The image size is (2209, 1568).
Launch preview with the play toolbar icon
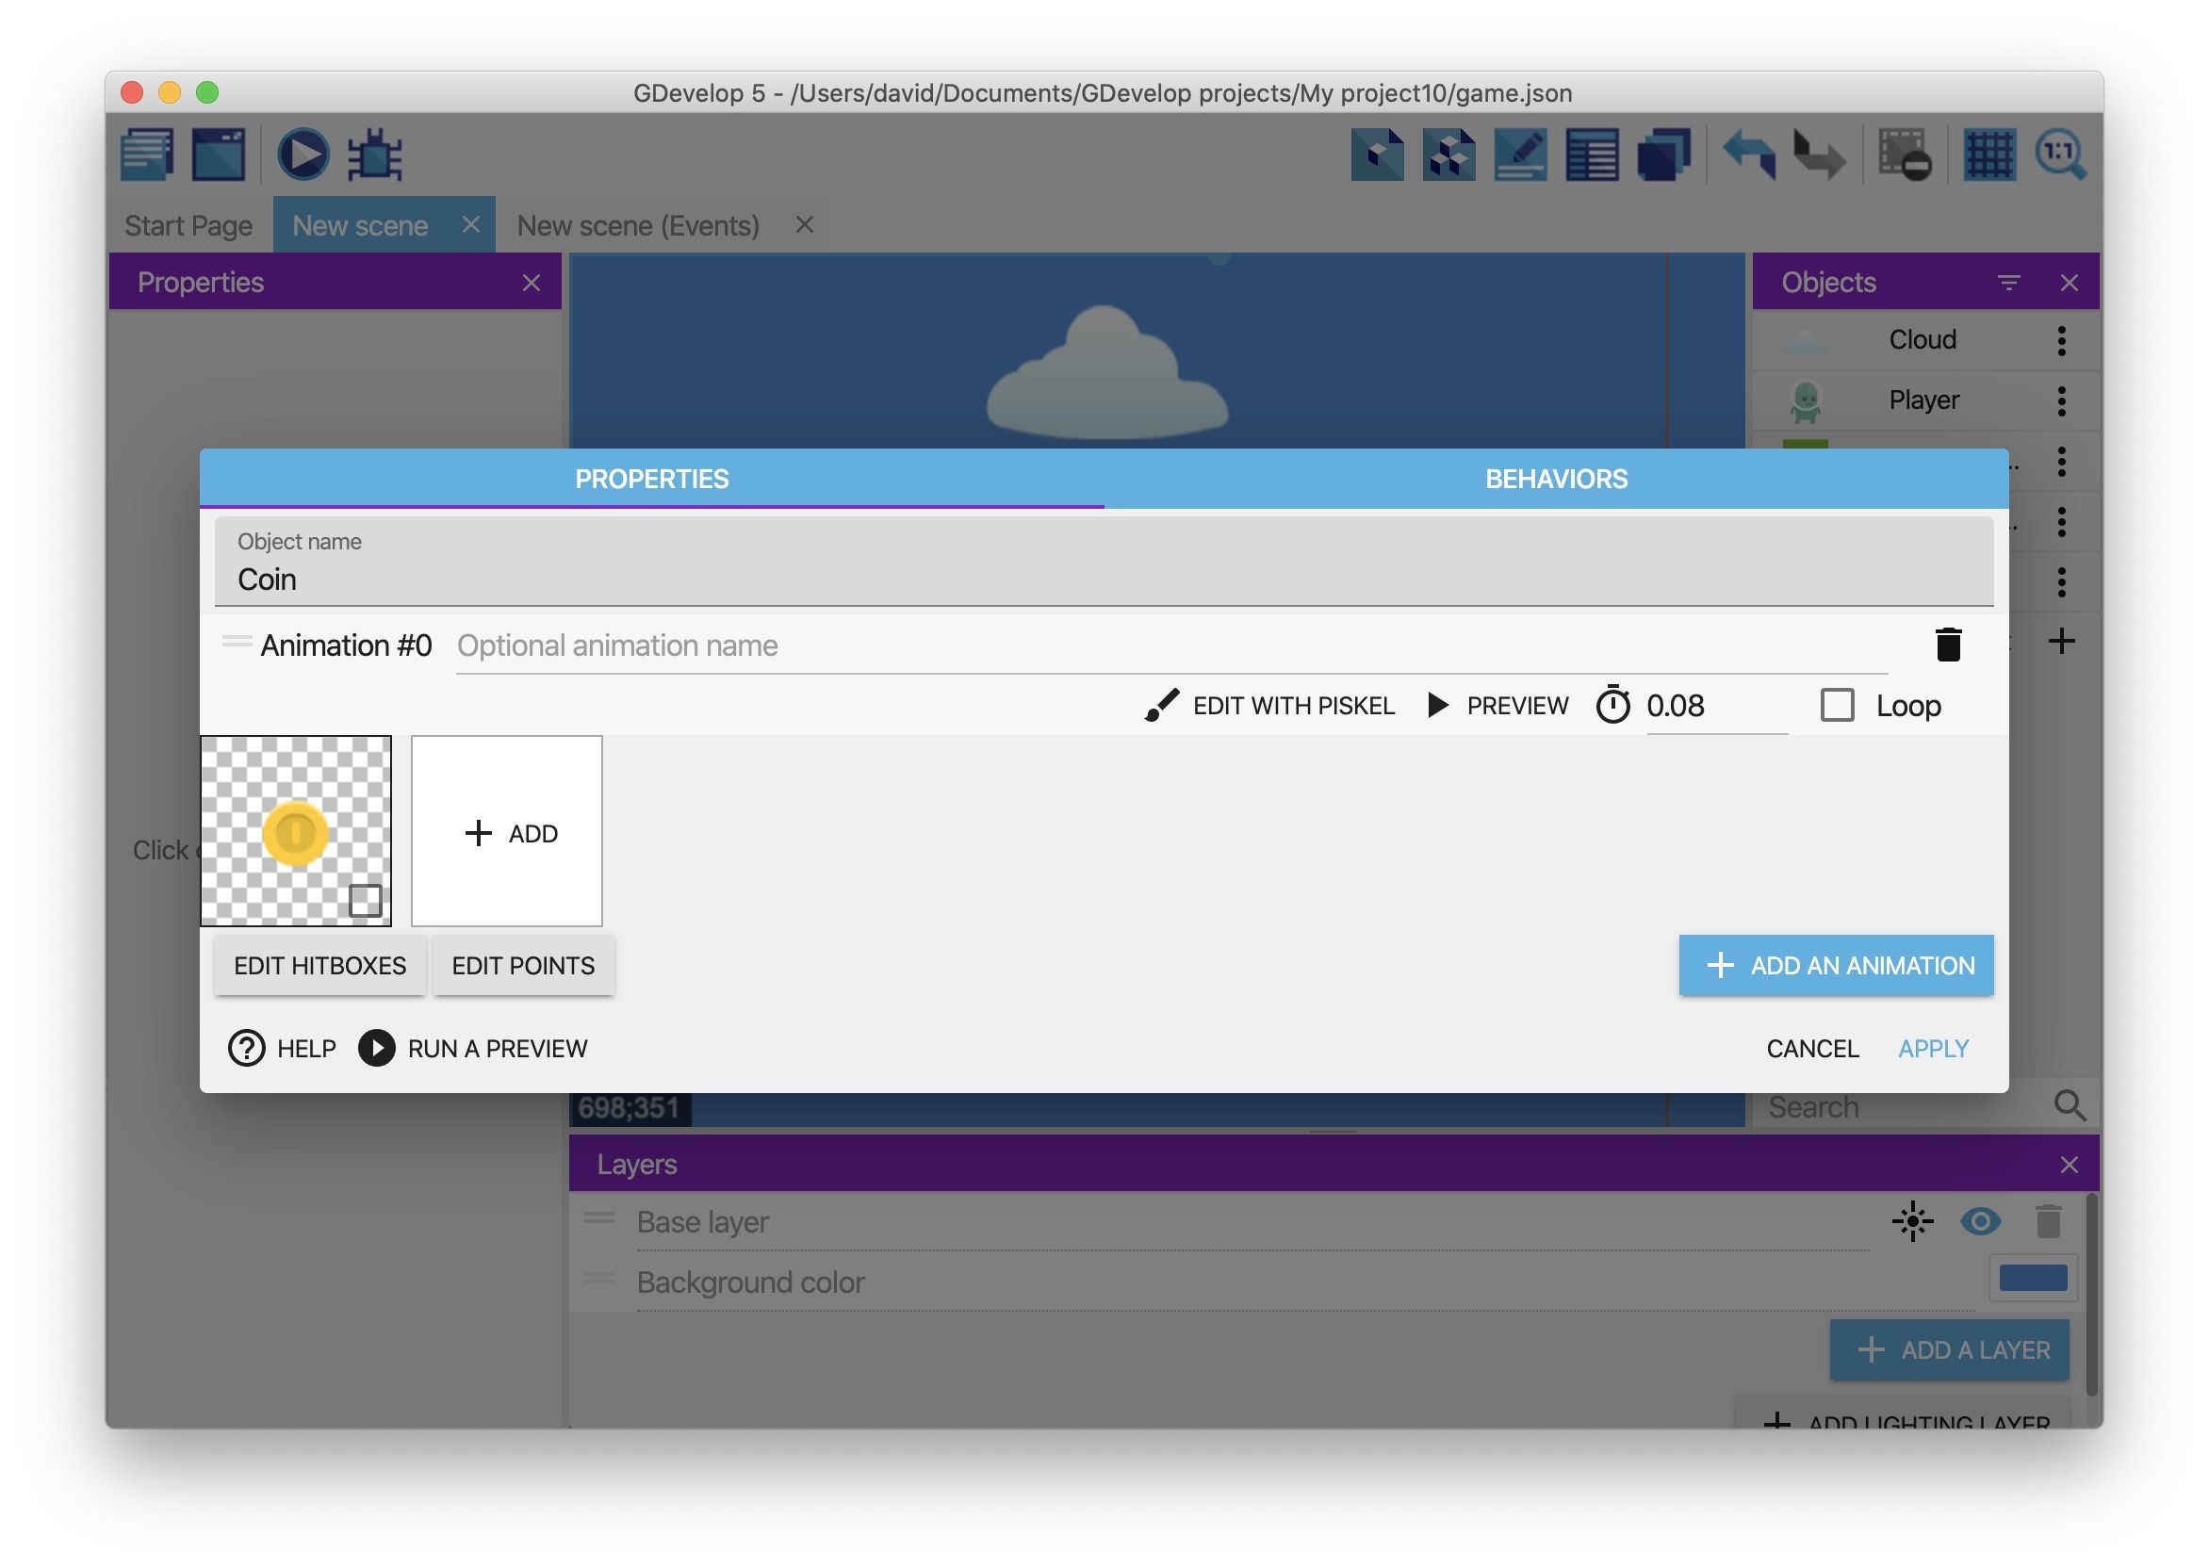click(x=303, y=155)
